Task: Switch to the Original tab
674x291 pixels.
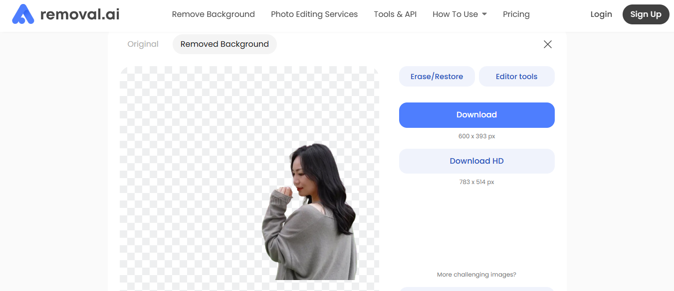Action: 143,44
